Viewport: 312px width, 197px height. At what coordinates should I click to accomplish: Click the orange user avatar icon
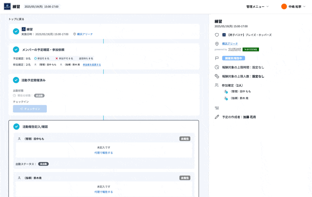coord(284,7)
